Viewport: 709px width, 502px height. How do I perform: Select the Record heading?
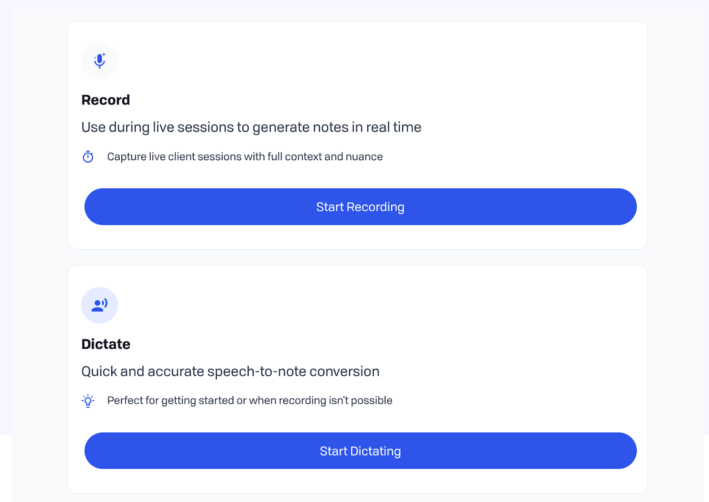tap(105, 100)
